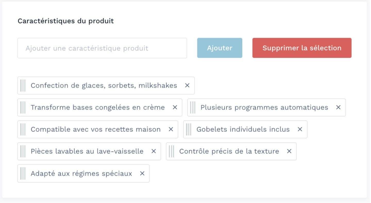Click X on 'Adapté aux régimes spéciaux'
This screenshot has height=203, width=371.
142,174
